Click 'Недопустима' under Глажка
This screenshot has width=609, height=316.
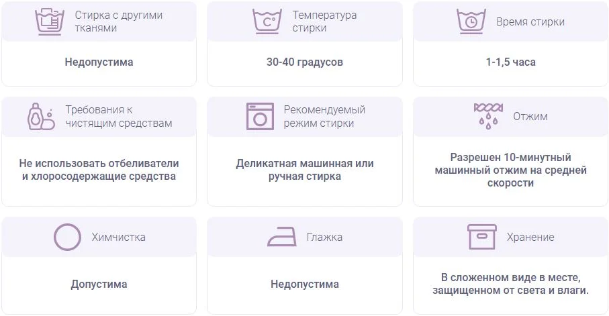[x=305, y=284]
